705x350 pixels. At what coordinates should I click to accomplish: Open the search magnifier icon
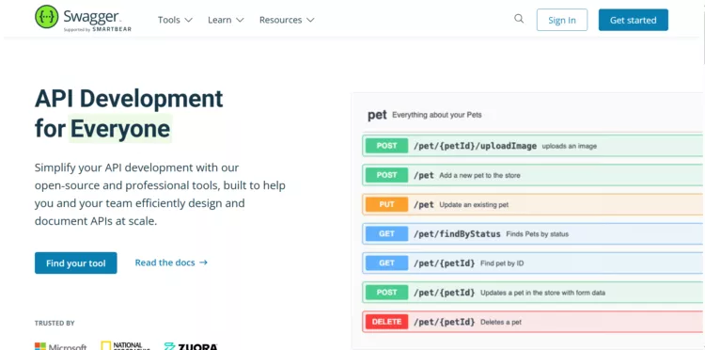(x=519, y=19)
